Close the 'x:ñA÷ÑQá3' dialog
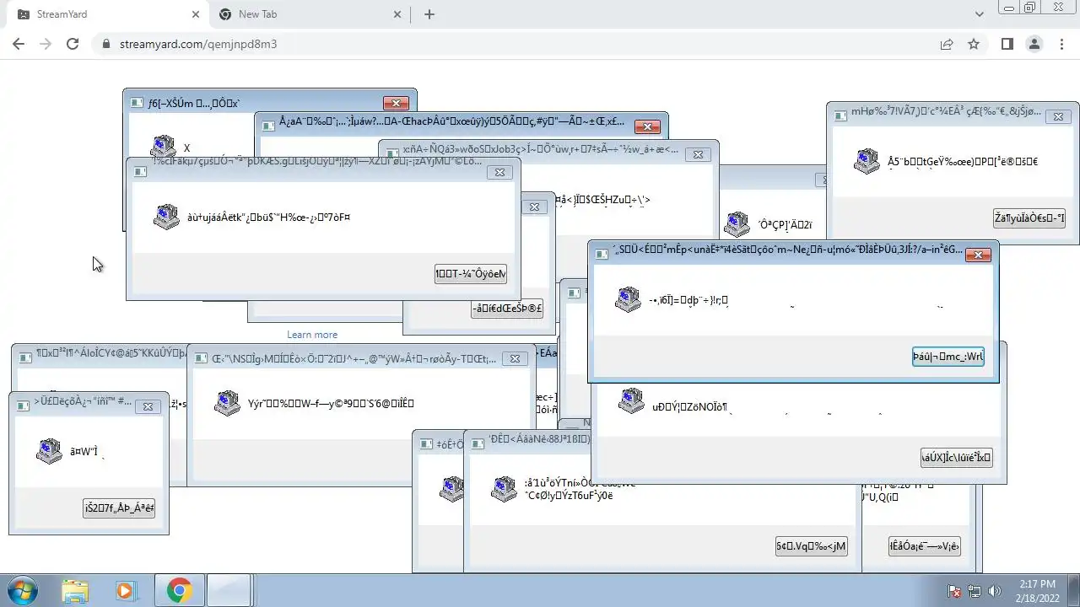 698,154
